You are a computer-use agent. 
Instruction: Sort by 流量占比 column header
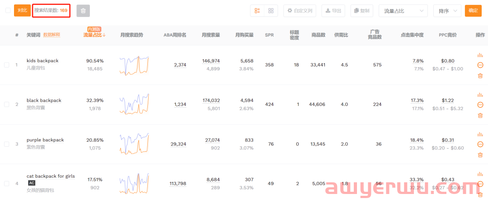tap(94, 35)
